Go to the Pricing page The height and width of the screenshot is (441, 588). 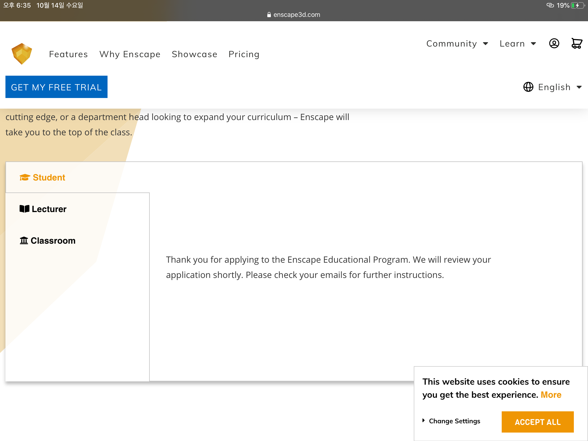tap(244, 54)
